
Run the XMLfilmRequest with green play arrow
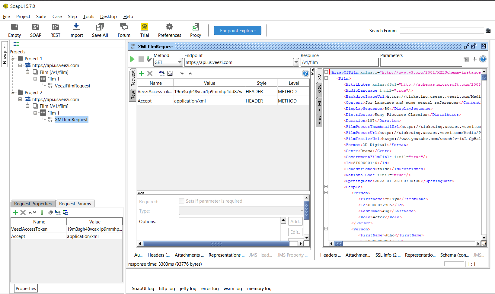click(132, 59)
